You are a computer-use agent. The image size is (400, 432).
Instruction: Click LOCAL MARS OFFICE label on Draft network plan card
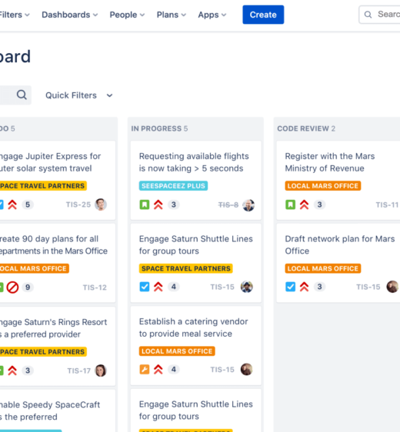(323, 268)
